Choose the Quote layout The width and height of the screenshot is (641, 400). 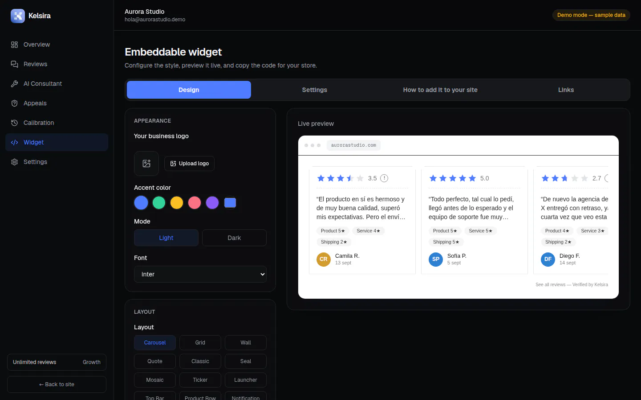(155, 361)
